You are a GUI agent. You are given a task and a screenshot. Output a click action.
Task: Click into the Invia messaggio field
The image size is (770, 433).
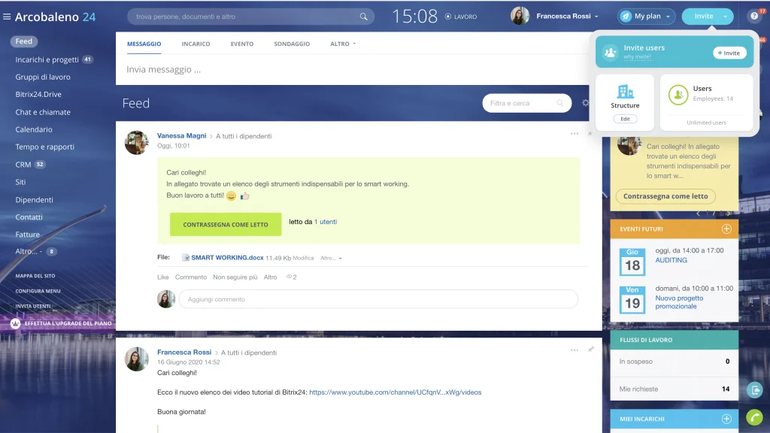(x=353, y=70)
